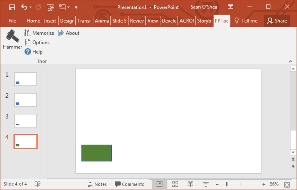The image size is (297, 190).
Task: Click the Tell me search box
Action: (246, 21)
